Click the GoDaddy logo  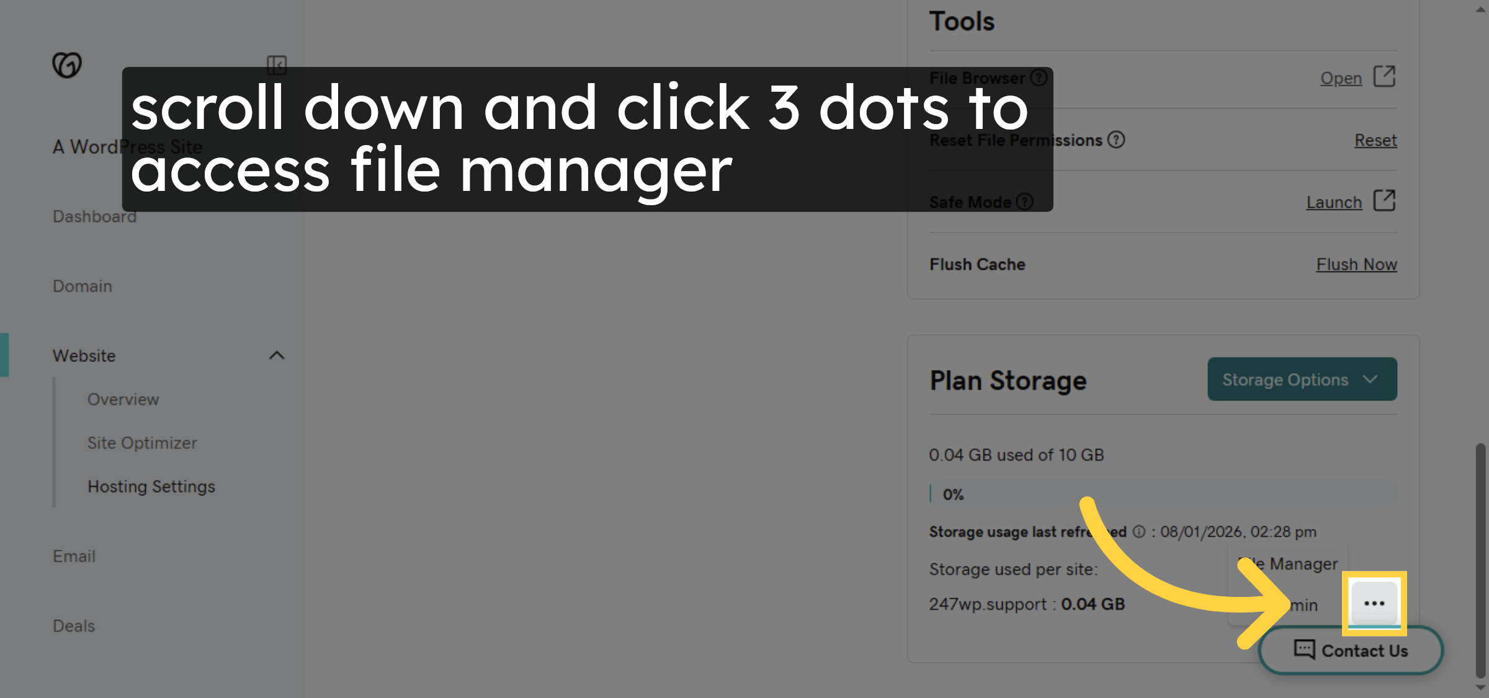coord(67,64)
